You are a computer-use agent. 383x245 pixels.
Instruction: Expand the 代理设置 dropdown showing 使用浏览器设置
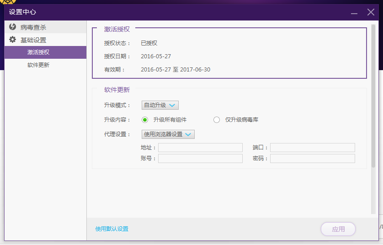click(x=168, y=134)
